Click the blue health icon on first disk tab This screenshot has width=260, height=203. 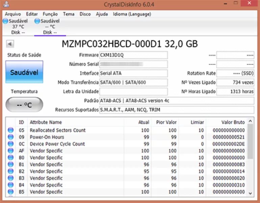pos(5,21)
